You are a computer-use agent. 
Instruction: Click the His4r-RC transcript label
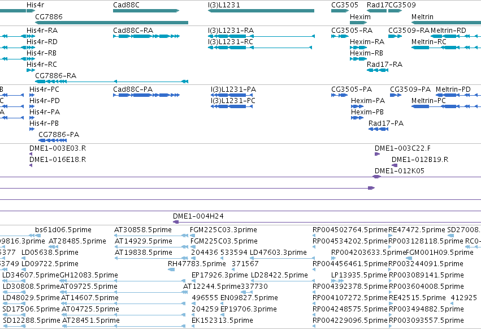click(42, 65)
